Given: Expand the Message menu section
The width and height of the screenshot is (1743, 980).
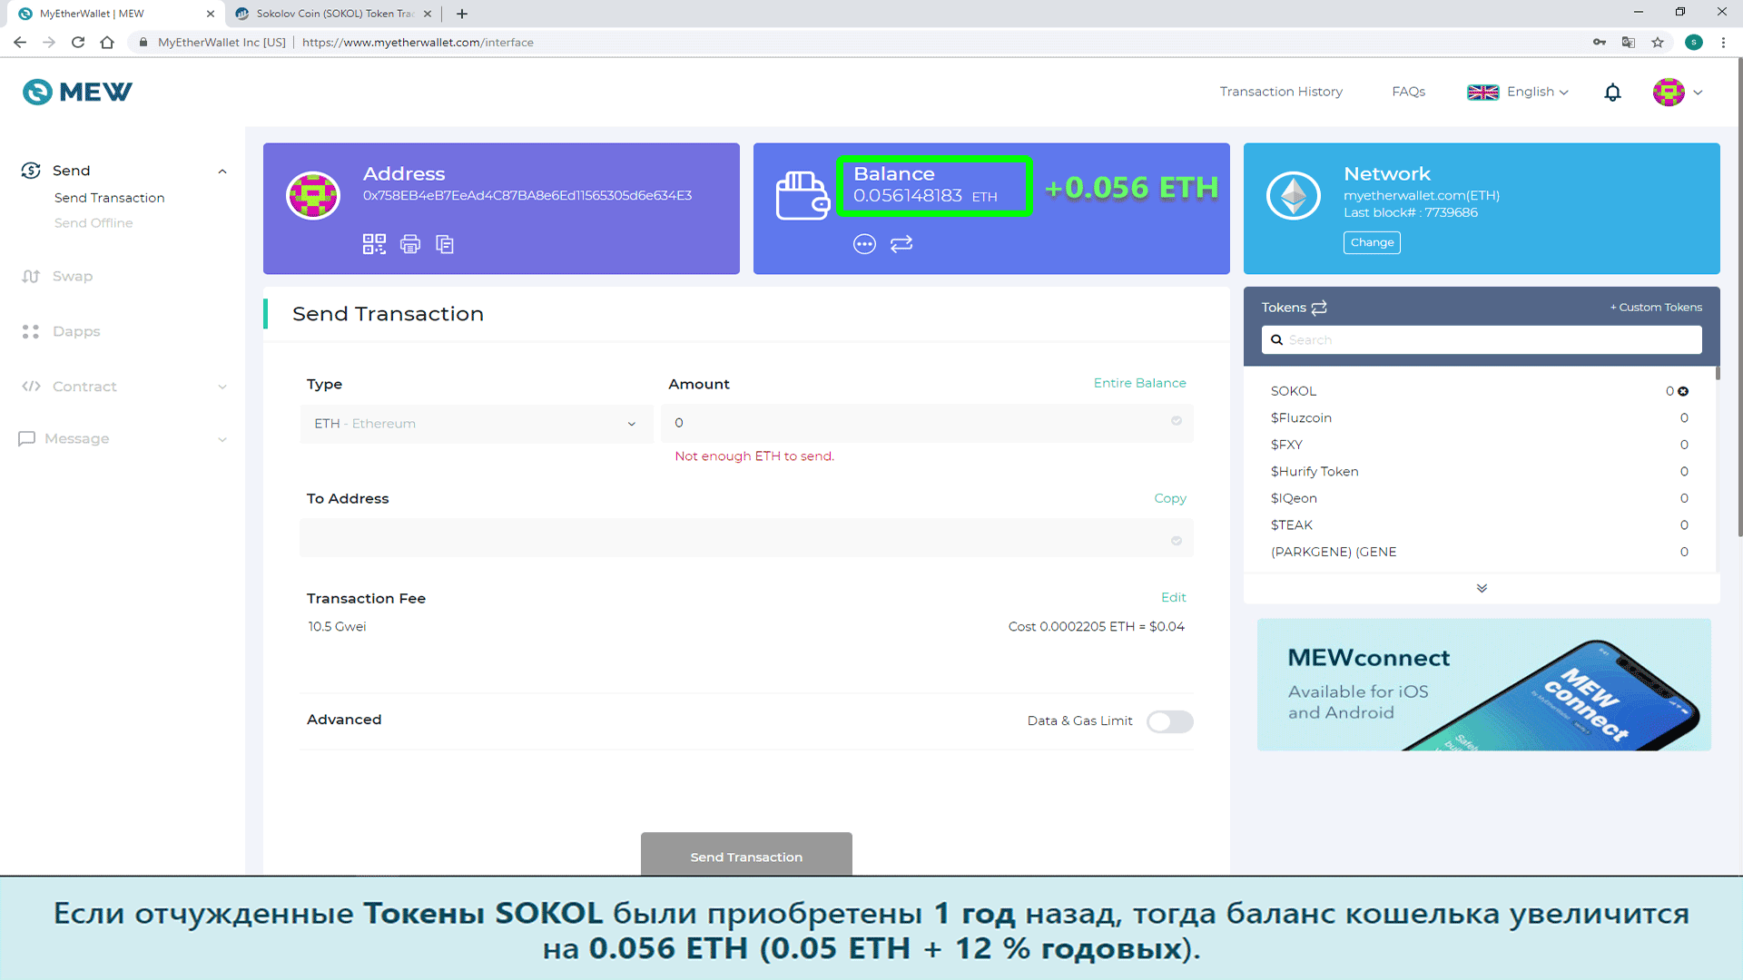Looking at the screenshot, I should [x=222, y=440].
